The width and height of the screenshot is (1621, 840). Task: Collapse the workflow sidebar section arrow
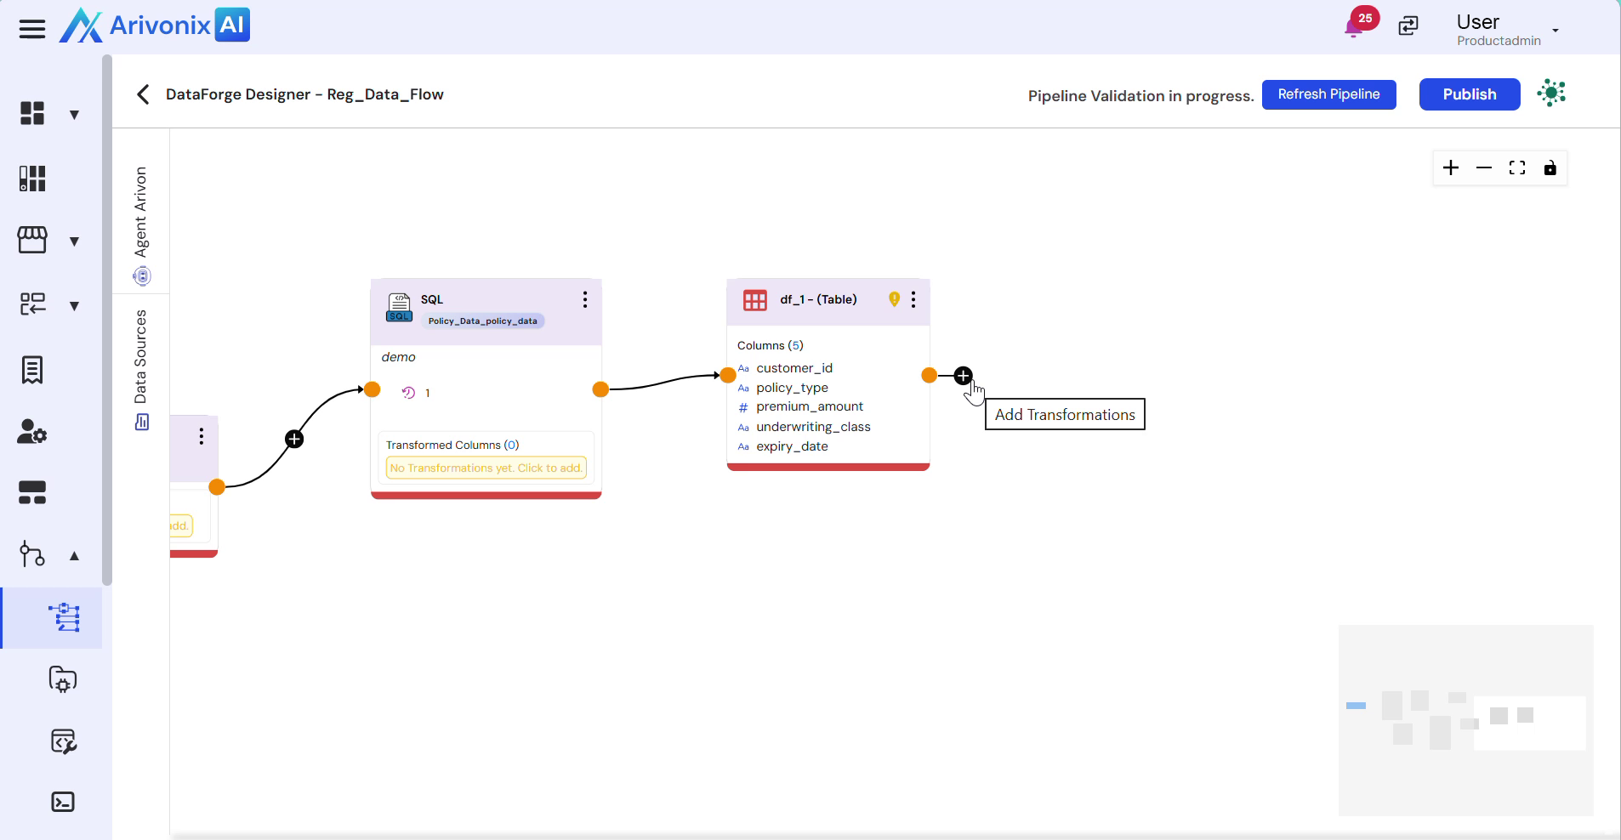coord(75,556)
